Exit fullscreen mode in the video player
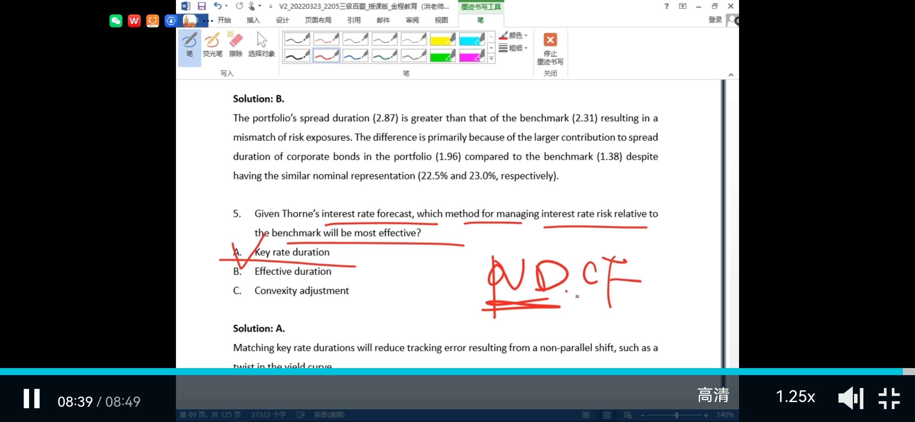Viewport: 915px width, 422px height. click(x=889, y=398)
